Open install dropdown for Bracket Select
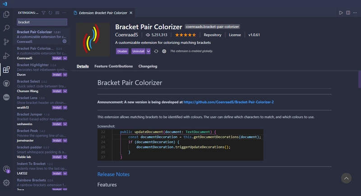This screenshot has width=361, height=196. click(65, 91)
